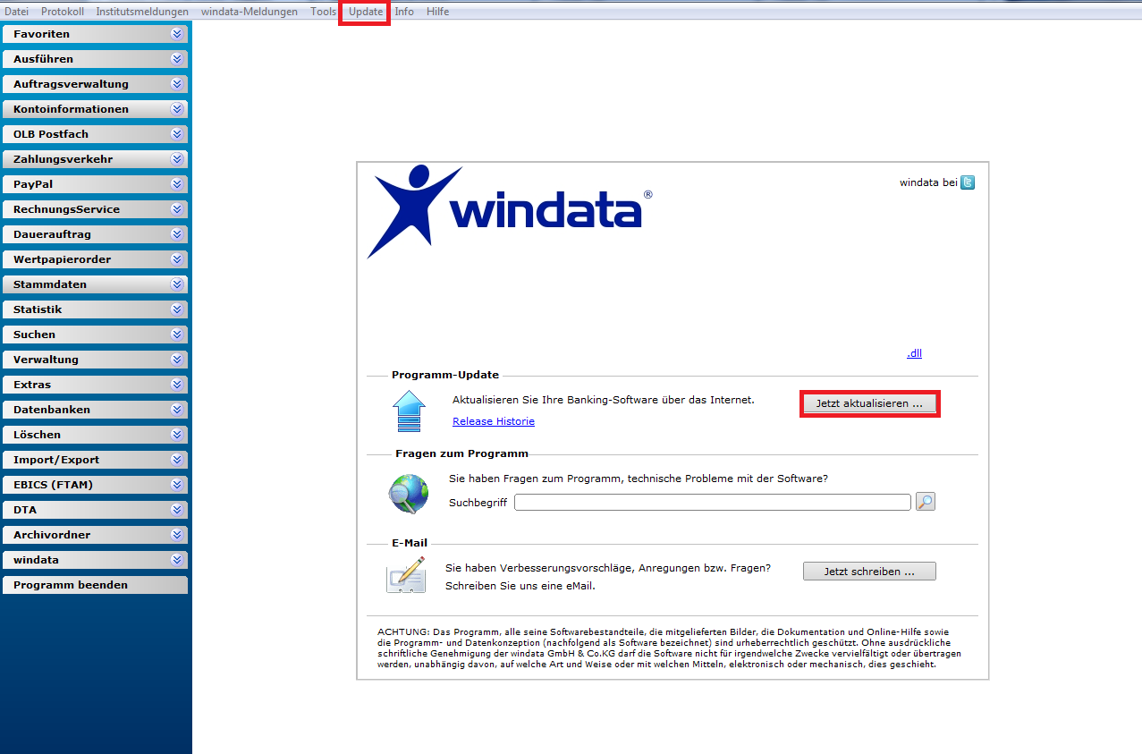1142x754 pixels.
Task: Open the Release Historie link
Action: pyautogui.click(x=494, y=421)
